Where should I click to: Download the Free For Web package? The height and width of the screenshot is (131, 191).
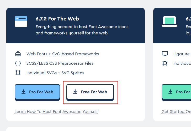pos(90,92)
